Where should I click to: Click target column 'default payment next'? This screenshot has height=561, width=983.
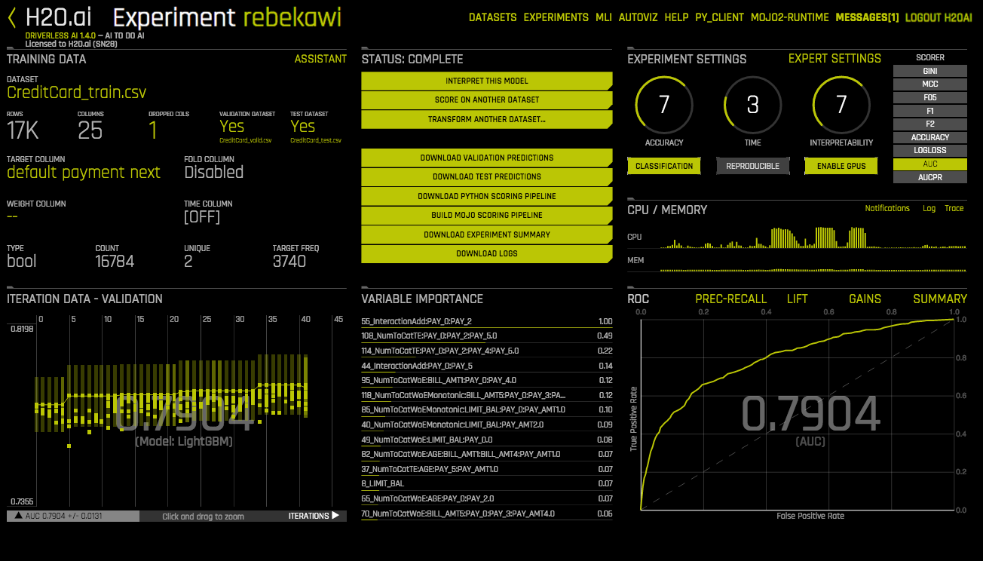[84, 173]
